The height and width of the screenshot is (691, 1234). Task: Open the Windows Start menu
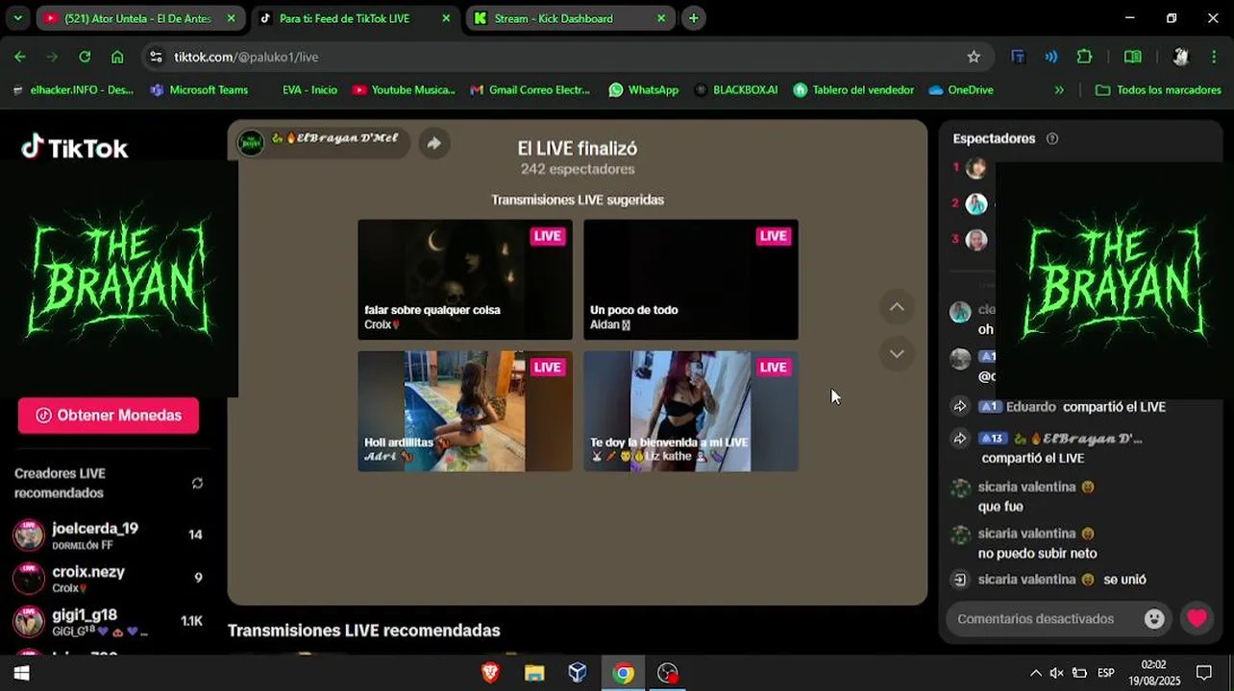click(x=21, y=673)
